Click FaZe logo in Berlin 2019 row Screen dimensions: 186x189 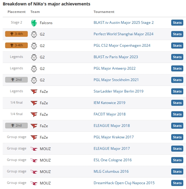[34, 92]
